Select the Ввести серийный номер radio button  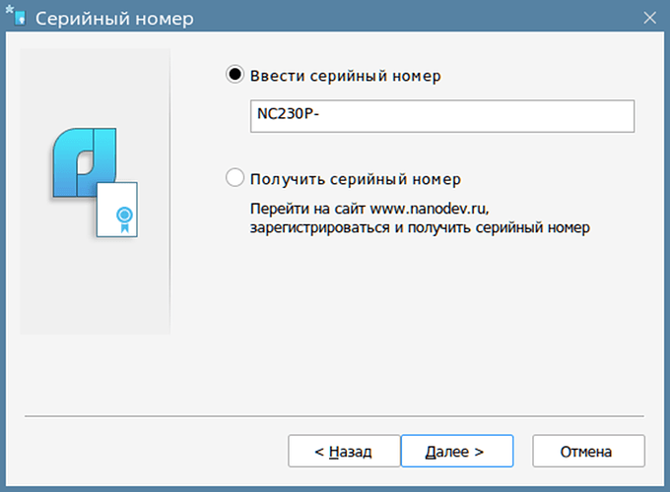click(x=234, y=74)
